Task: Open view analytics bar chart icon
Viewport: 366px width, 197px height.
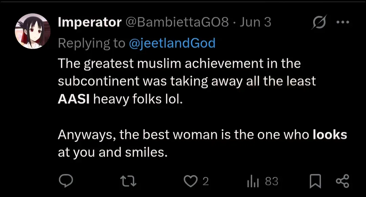Action: [253, 182]
